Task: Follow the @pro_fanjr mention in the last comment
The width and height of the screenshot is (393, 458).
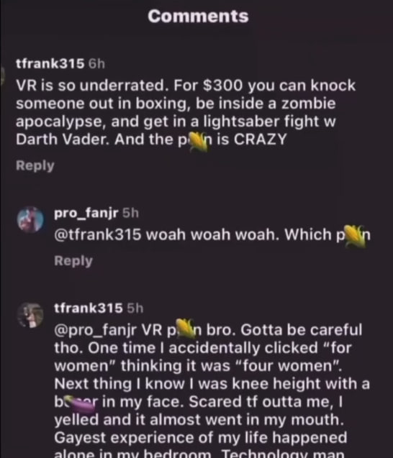Action: [x=95, y=330]
